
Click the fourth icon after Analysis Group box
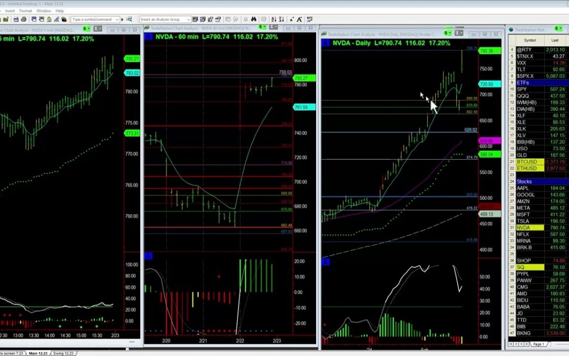pos(218,20)
